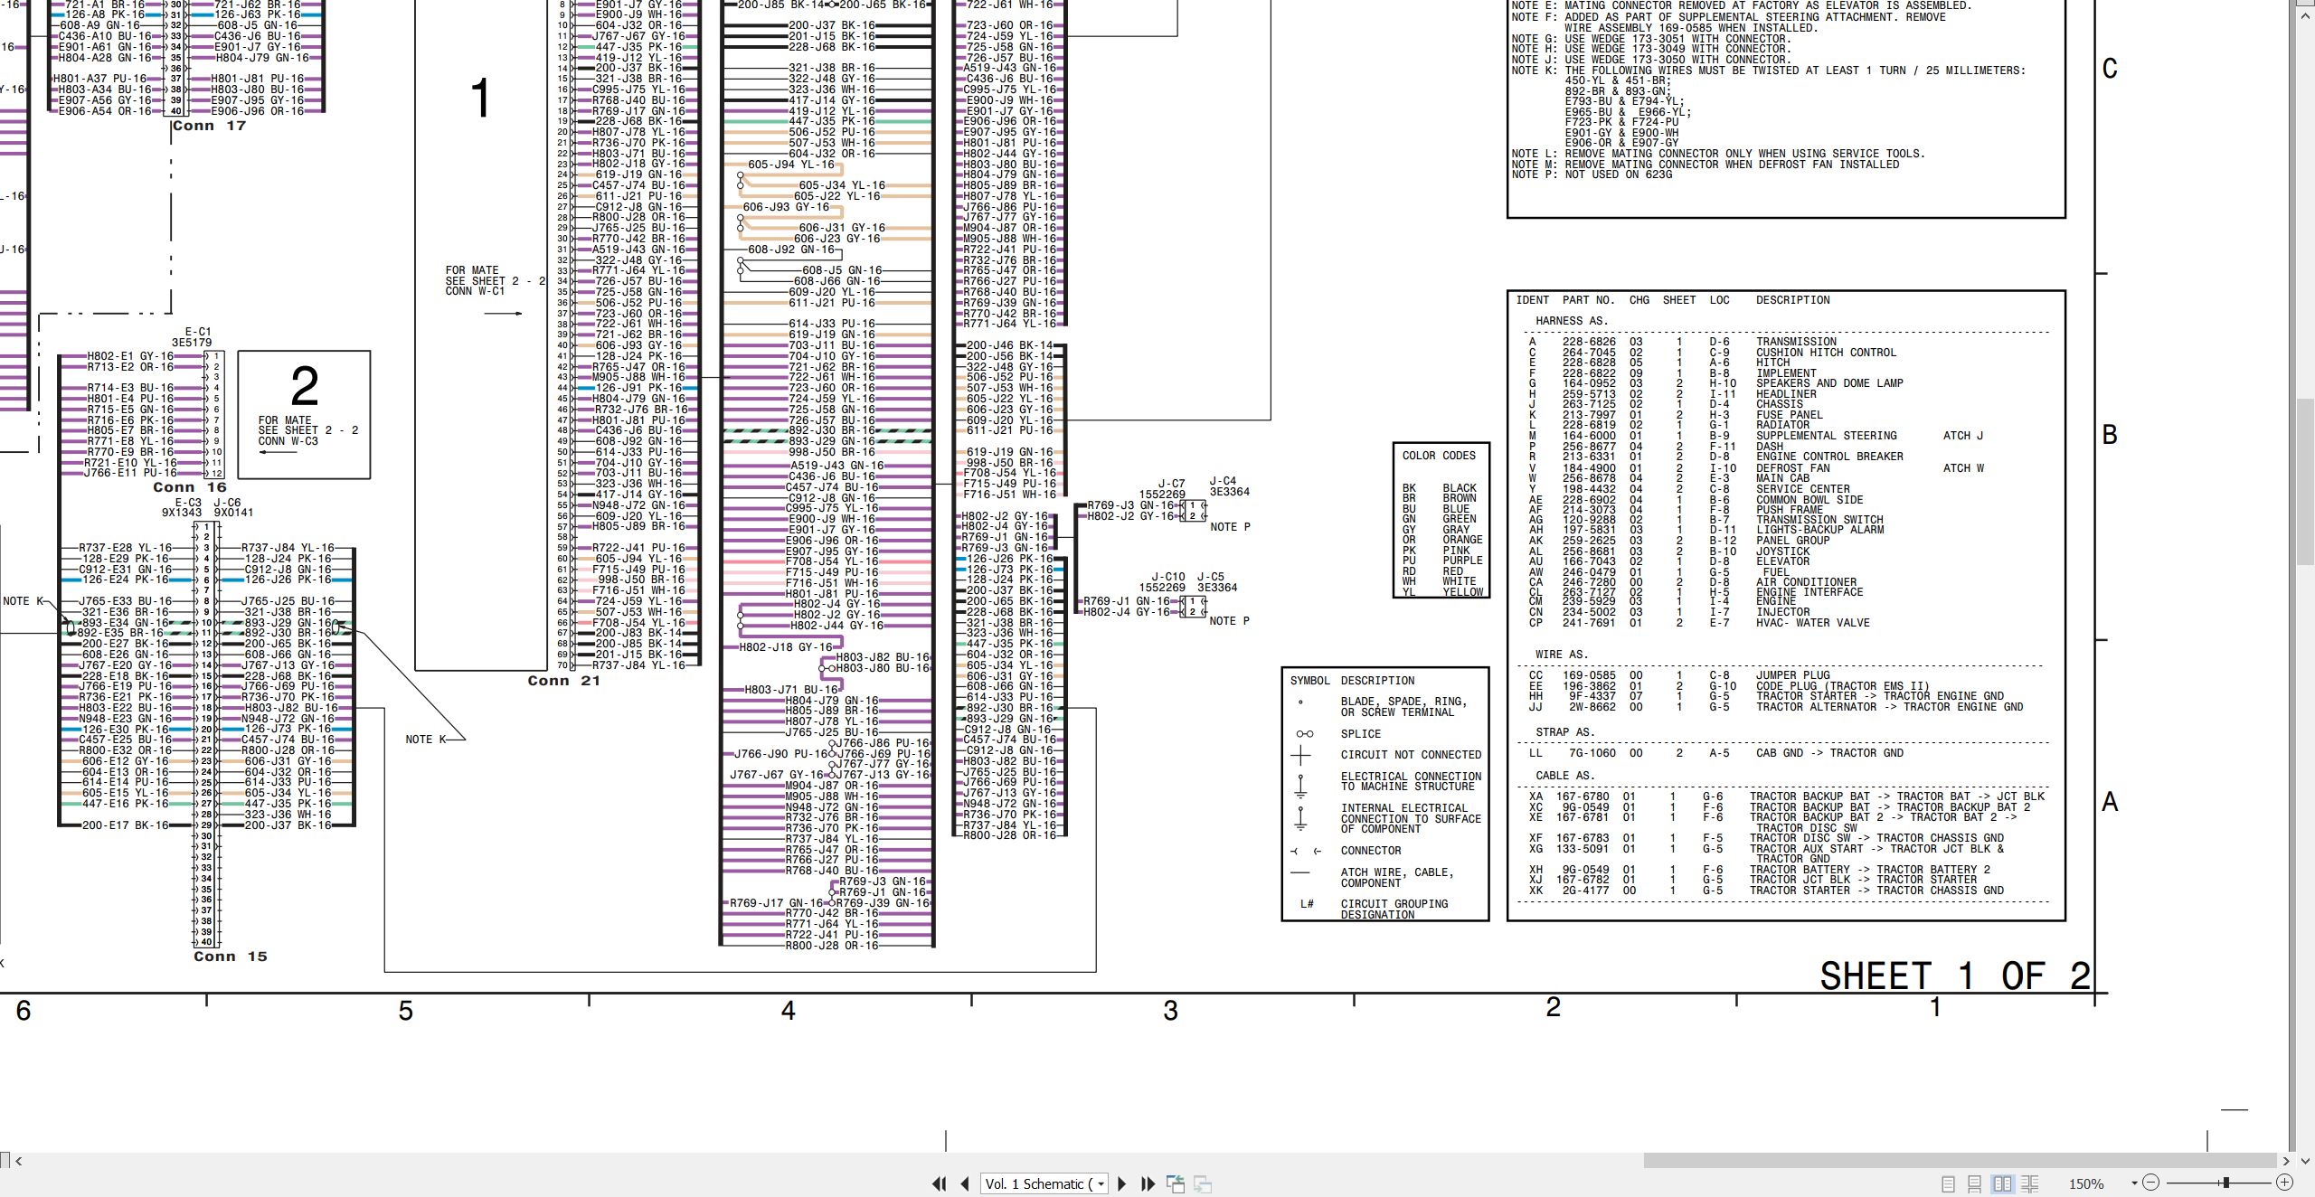Image resolution: width=2315 pixels, height=1197 pixels.
Task: Click the 'CUSHION HITCH CONTROL' harness entry
Action: click(1826, 353)
